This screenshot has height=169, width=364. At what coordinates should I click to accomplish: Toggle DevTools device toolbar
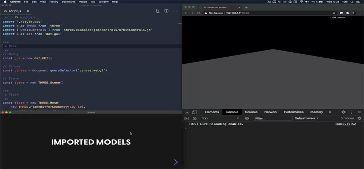[194, 112]
